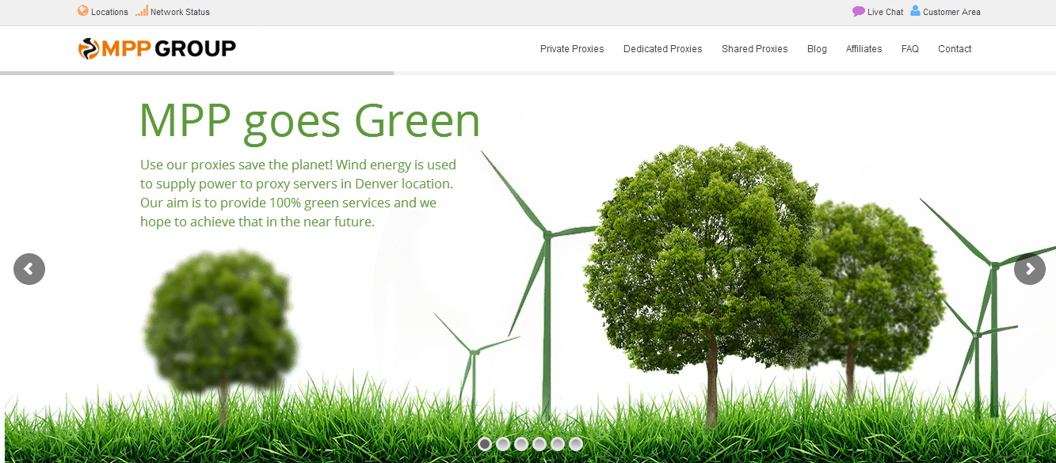The height and width of the screenshot is (463, 1056).
Task: Advance to next slide with right arrow
Action: [x=1030, y=269]
